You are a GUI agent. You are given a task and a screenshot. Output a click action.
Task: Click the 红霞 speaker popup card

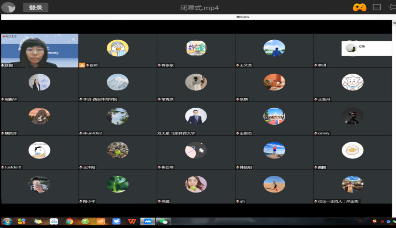click(x=366, y=48)
